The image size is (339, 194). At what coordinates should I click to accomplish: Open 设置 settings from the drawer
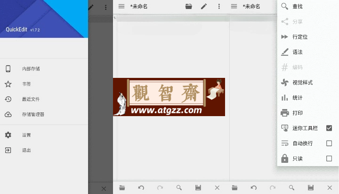click(x=44, y=135)
